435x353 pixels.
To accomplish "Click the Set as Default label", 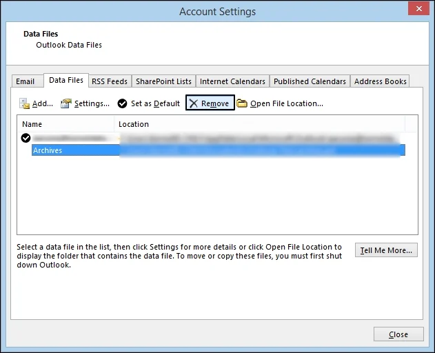I will (x=155, y=103).
